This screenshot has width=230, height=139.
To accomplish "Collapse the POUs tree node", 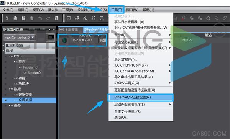I will 10,56.
